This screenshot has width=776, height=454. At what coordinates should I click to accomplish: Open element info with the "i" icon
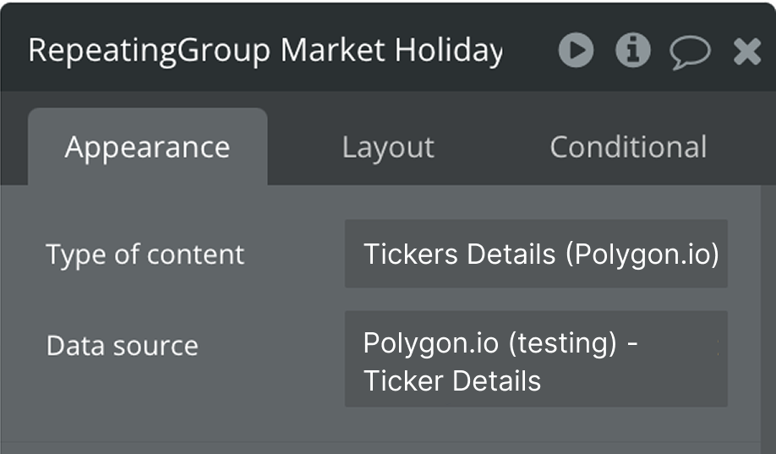(x=632, y=51)
